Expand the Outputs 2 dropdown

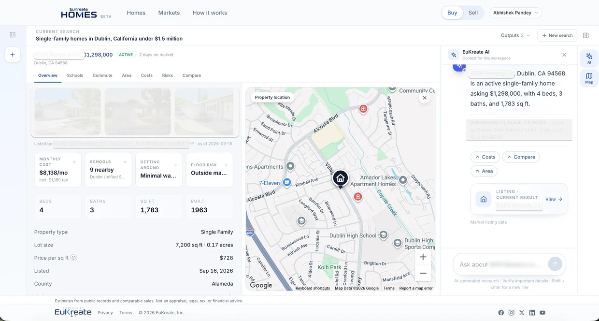point(515,35)
